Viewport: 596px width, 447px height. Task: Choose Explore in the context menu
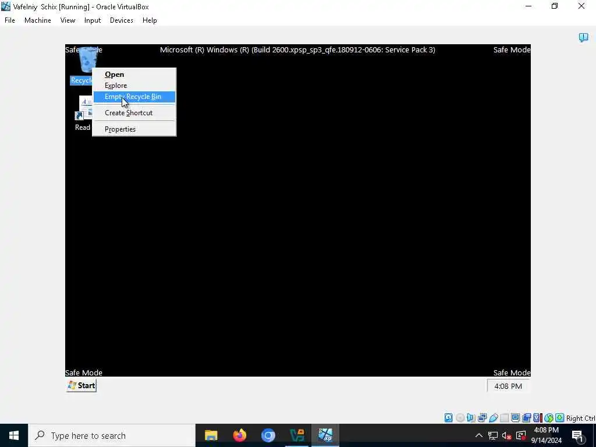[x=134, y=86]
